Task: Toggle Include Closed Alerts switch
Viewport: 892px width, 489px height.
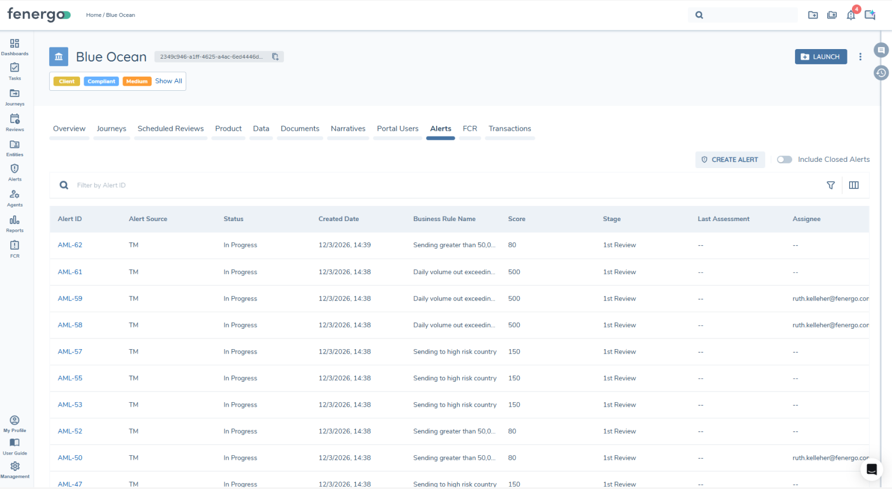Action: 784,160
